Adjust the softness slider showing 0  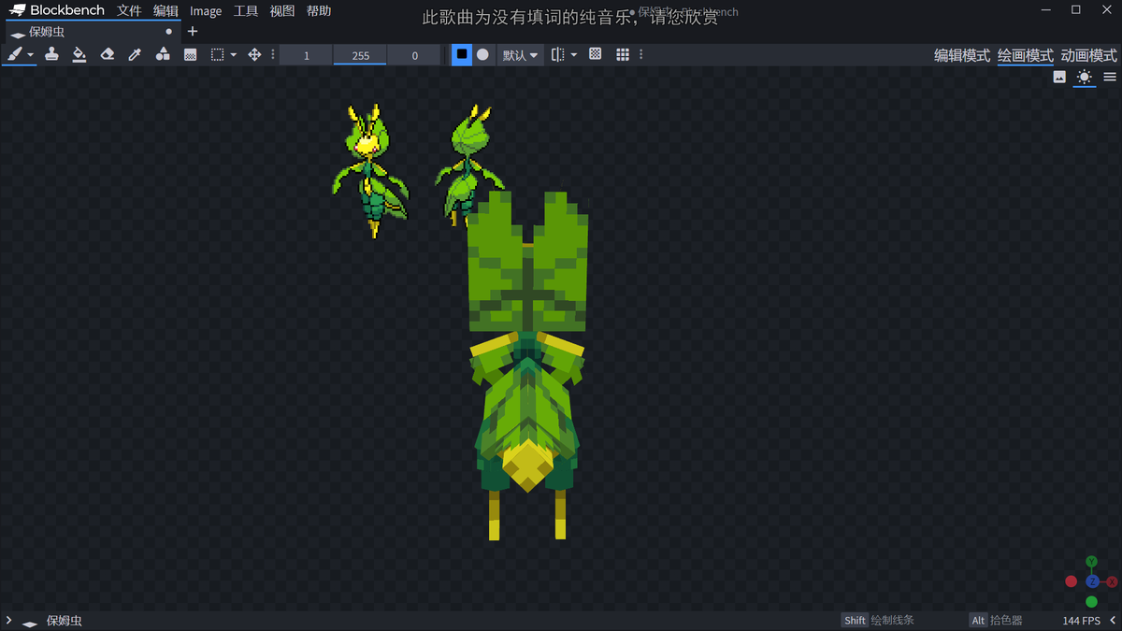[x=414, y=55]
